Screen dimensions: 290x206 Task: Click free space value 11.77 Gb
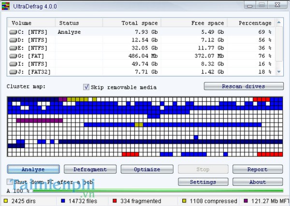(x=211, y=48)
